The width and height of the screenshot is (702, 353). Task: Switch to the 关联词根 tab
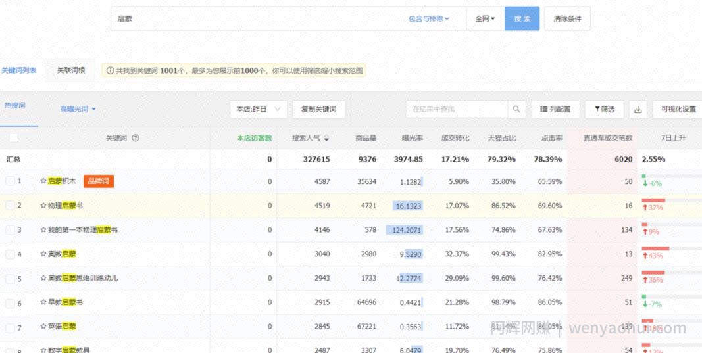coord(71,70)
